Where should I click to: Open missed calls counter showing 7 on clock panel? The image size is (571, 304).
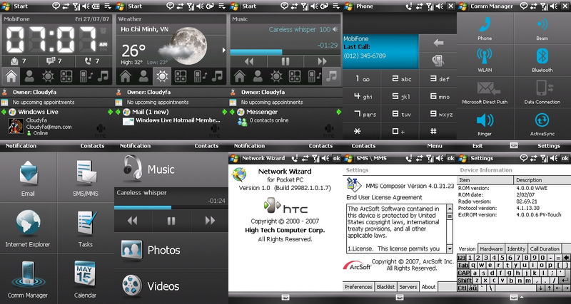[93, 61]
